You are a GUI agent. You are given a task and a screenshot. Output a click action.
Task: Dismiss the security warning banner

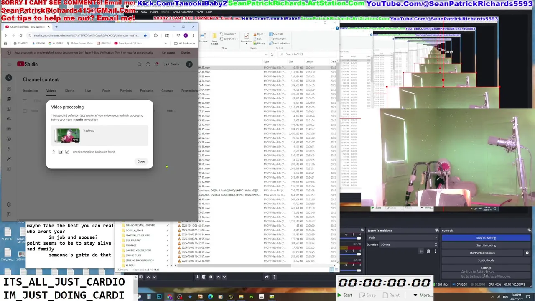pos(186,53)
